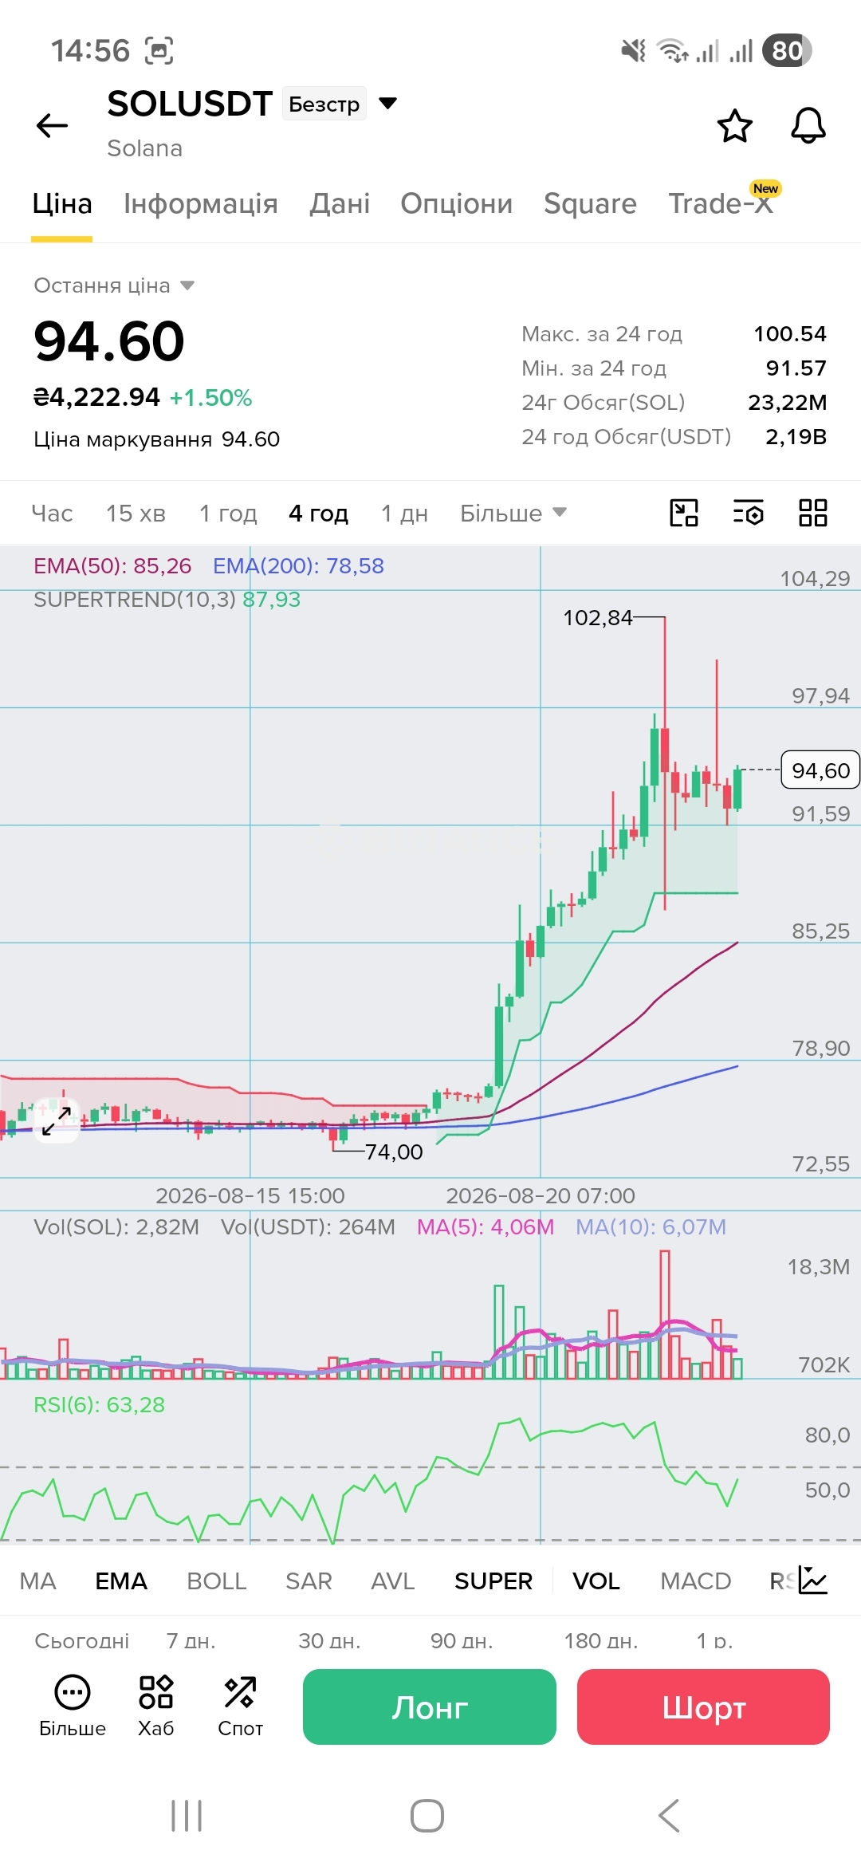
Task: Tap the back arrow icon
Action: [53, 125]
